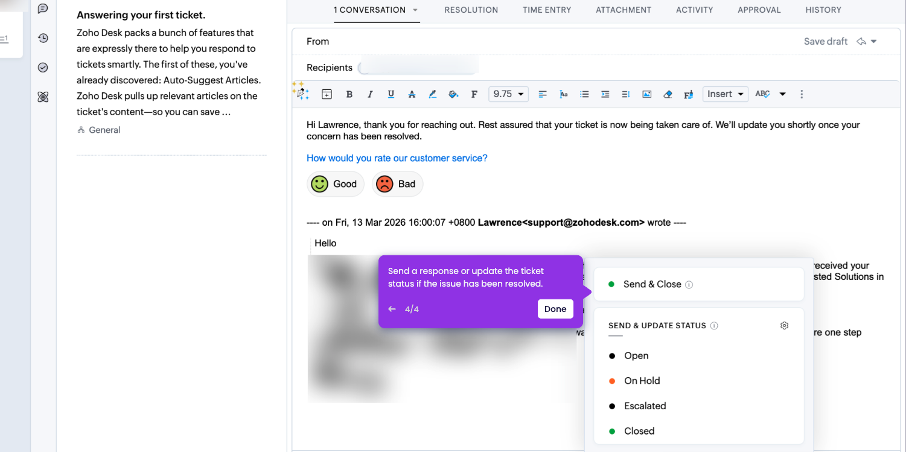This screenshot has height=452, width=906.
Task: Click the insert template icon in toolbar
Action: pyautogui.click(x=327, y=94)
